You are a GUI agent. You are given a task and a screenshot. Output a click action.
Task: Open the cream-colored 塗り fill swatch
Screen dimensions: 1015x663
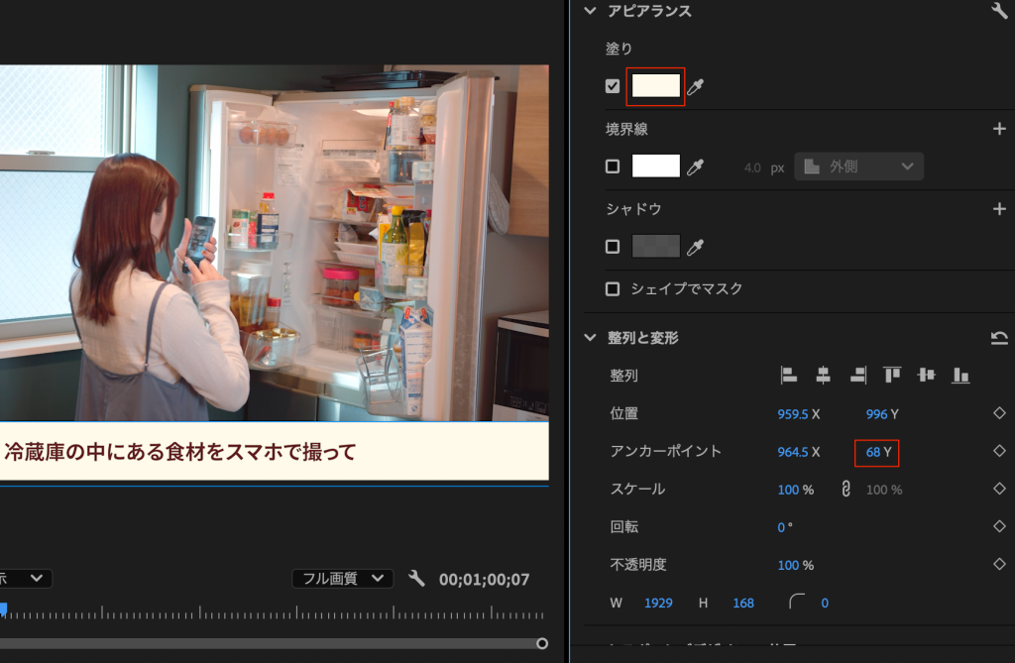tap(656, 86)
